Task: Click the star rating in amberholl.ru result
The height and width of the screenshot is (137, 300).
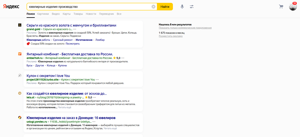Action: (117, 58)
